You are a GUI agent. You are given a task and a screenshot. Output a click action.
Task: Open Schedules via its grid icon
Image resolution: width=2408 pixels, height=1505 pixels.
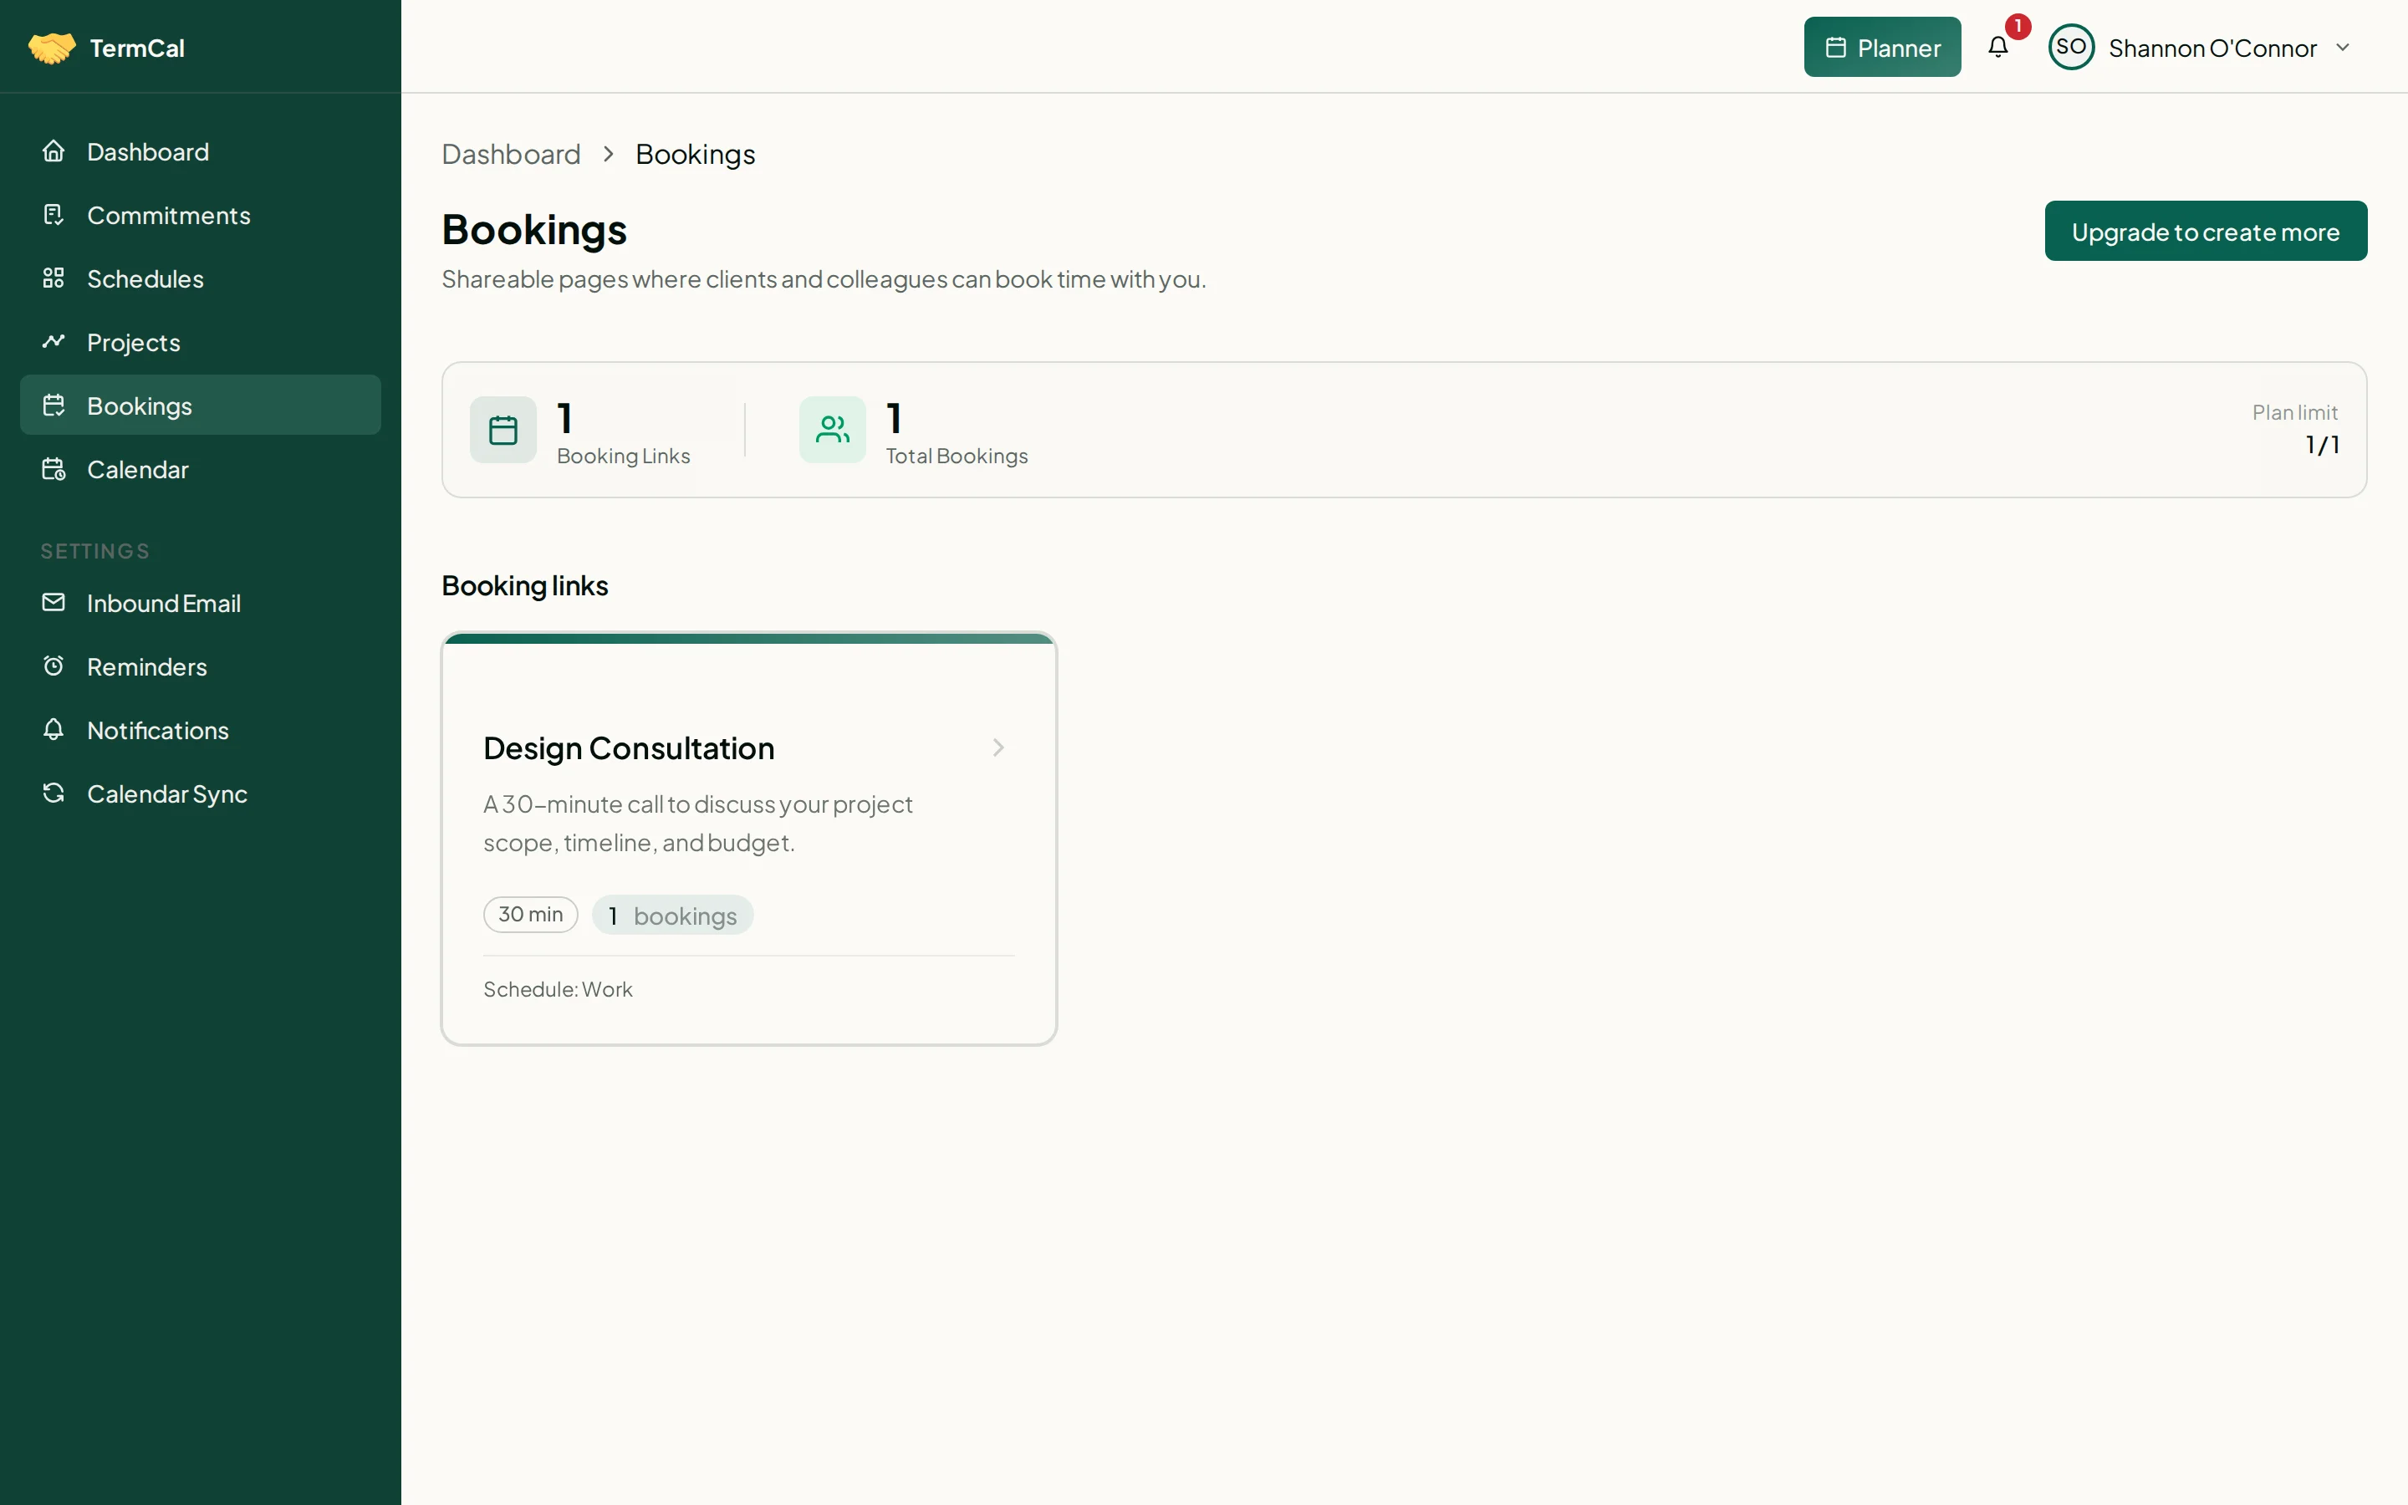pos(54,278)
